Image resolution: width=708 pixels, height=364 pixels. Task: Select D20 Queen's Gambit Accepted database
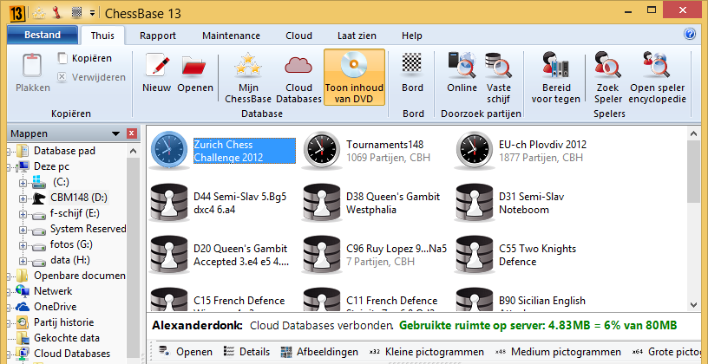[x=221, y=255]
